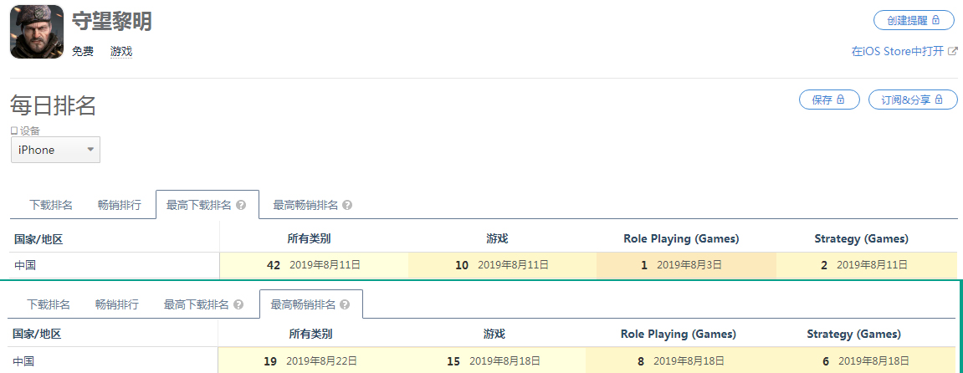The image size is (963, 373).
Task: Click the device icon next to 设备 label
Action: point(14,130)
